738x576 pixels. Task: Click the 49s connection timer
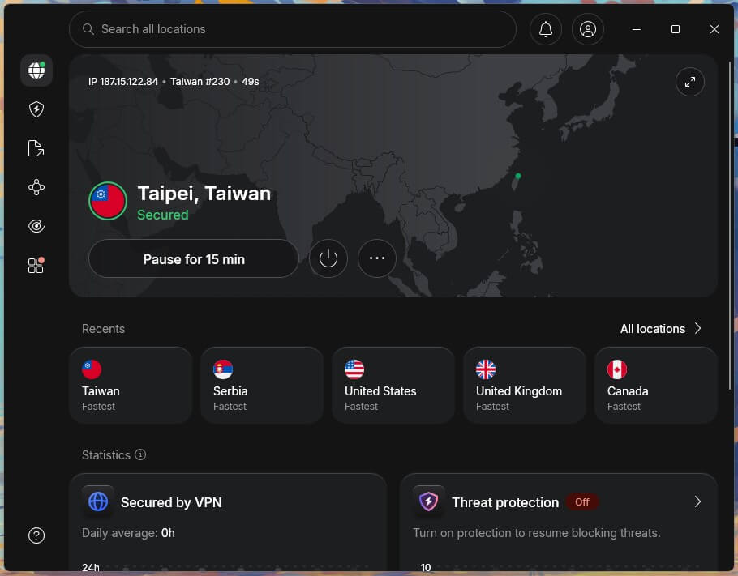[x=251, y=82]
